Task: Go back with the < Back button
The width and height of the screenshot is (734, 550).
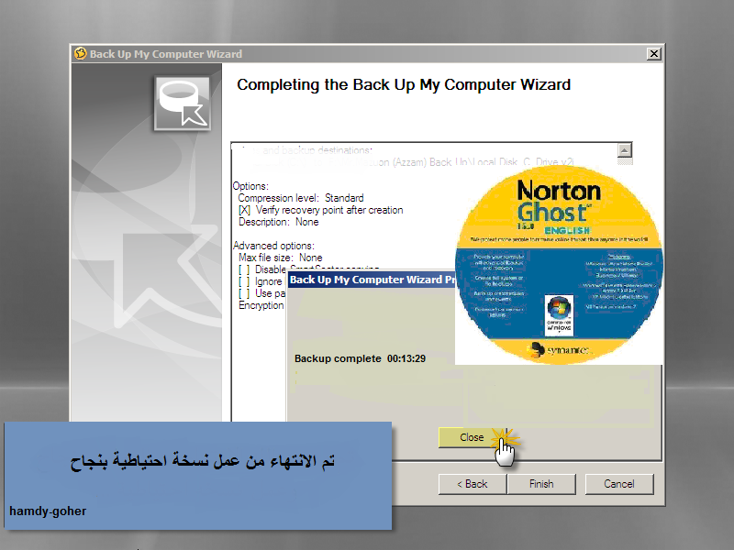Action: (x=473, y=484)
